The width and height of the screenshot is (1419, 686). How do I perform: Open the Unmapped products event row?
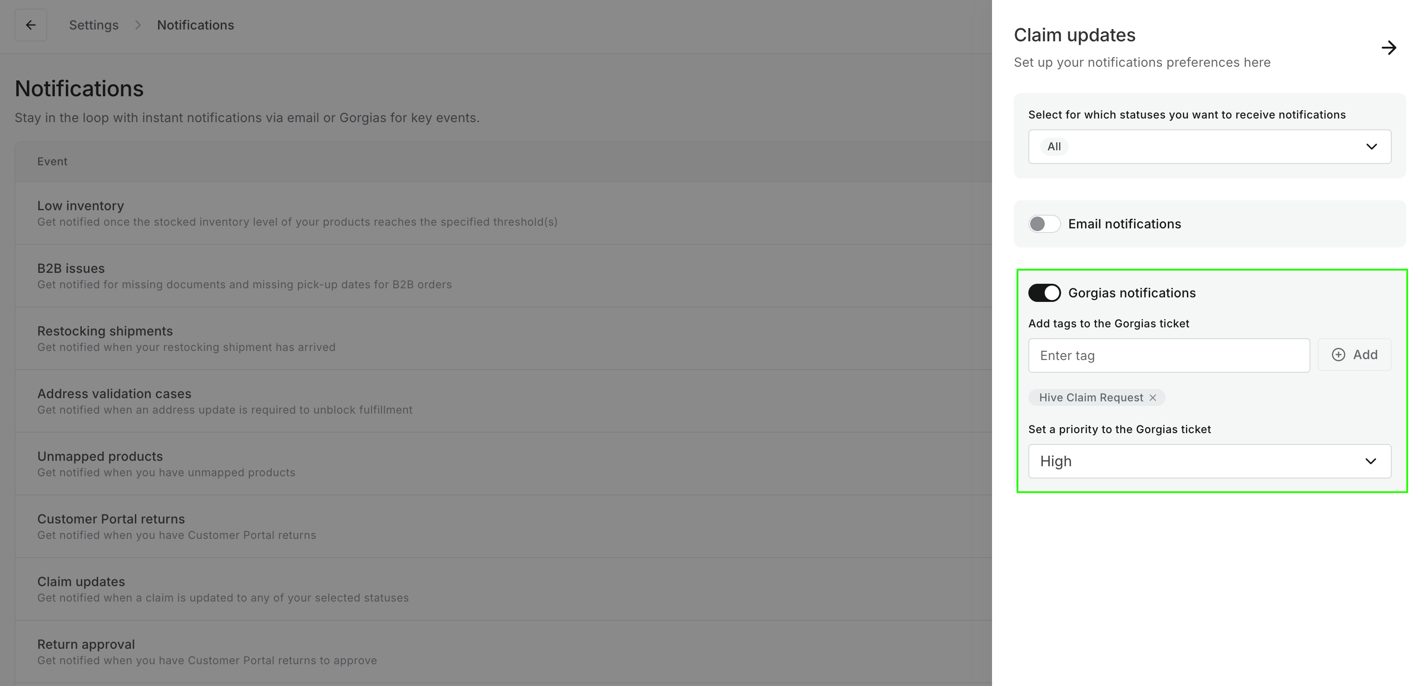point(503,464)
